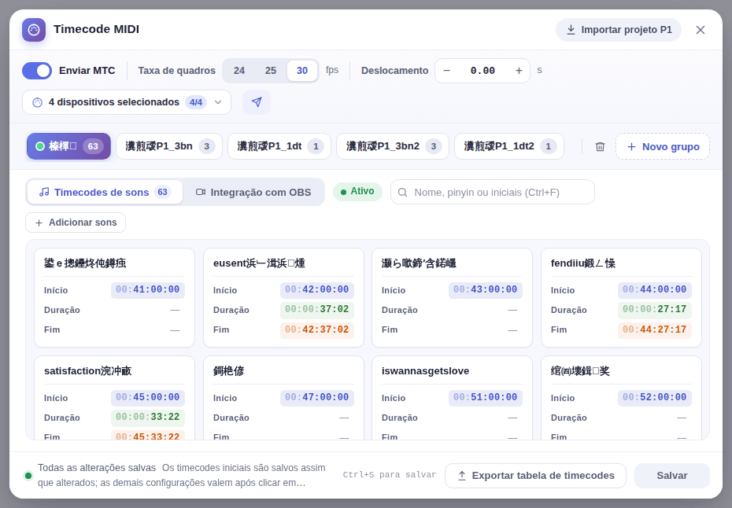Click the Adicionar sons button
732x508 pixels.
76,223
